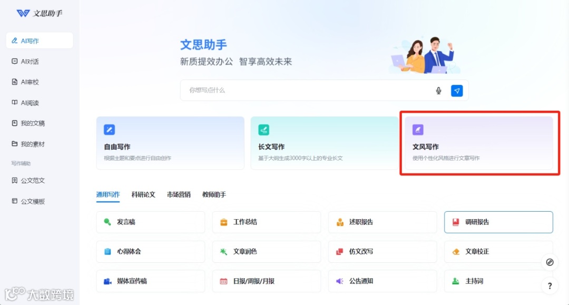Click the 文风写作 purple feather icon
Image resolution: width=569 pixels, height=305 pixels.
418,130
